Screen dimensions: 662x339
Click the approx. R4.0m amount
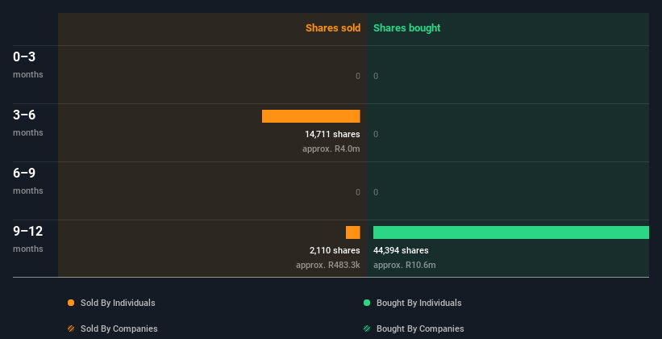331,149
